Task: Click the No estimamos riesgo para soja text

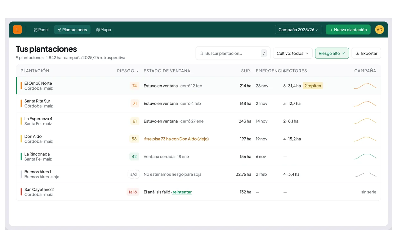Action: [172, 174]
